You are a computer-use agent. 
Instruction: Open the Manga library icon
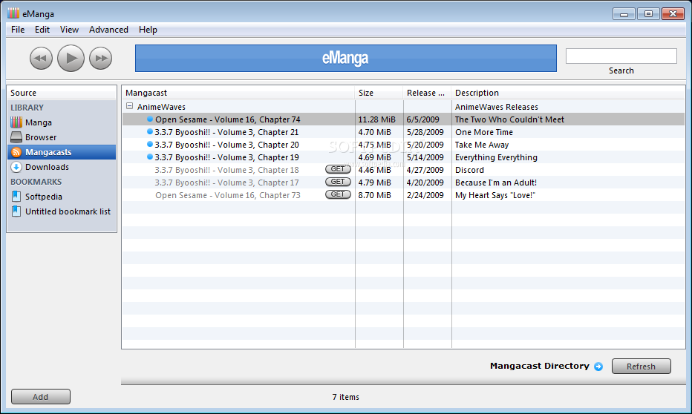click(x=16, y=122)
